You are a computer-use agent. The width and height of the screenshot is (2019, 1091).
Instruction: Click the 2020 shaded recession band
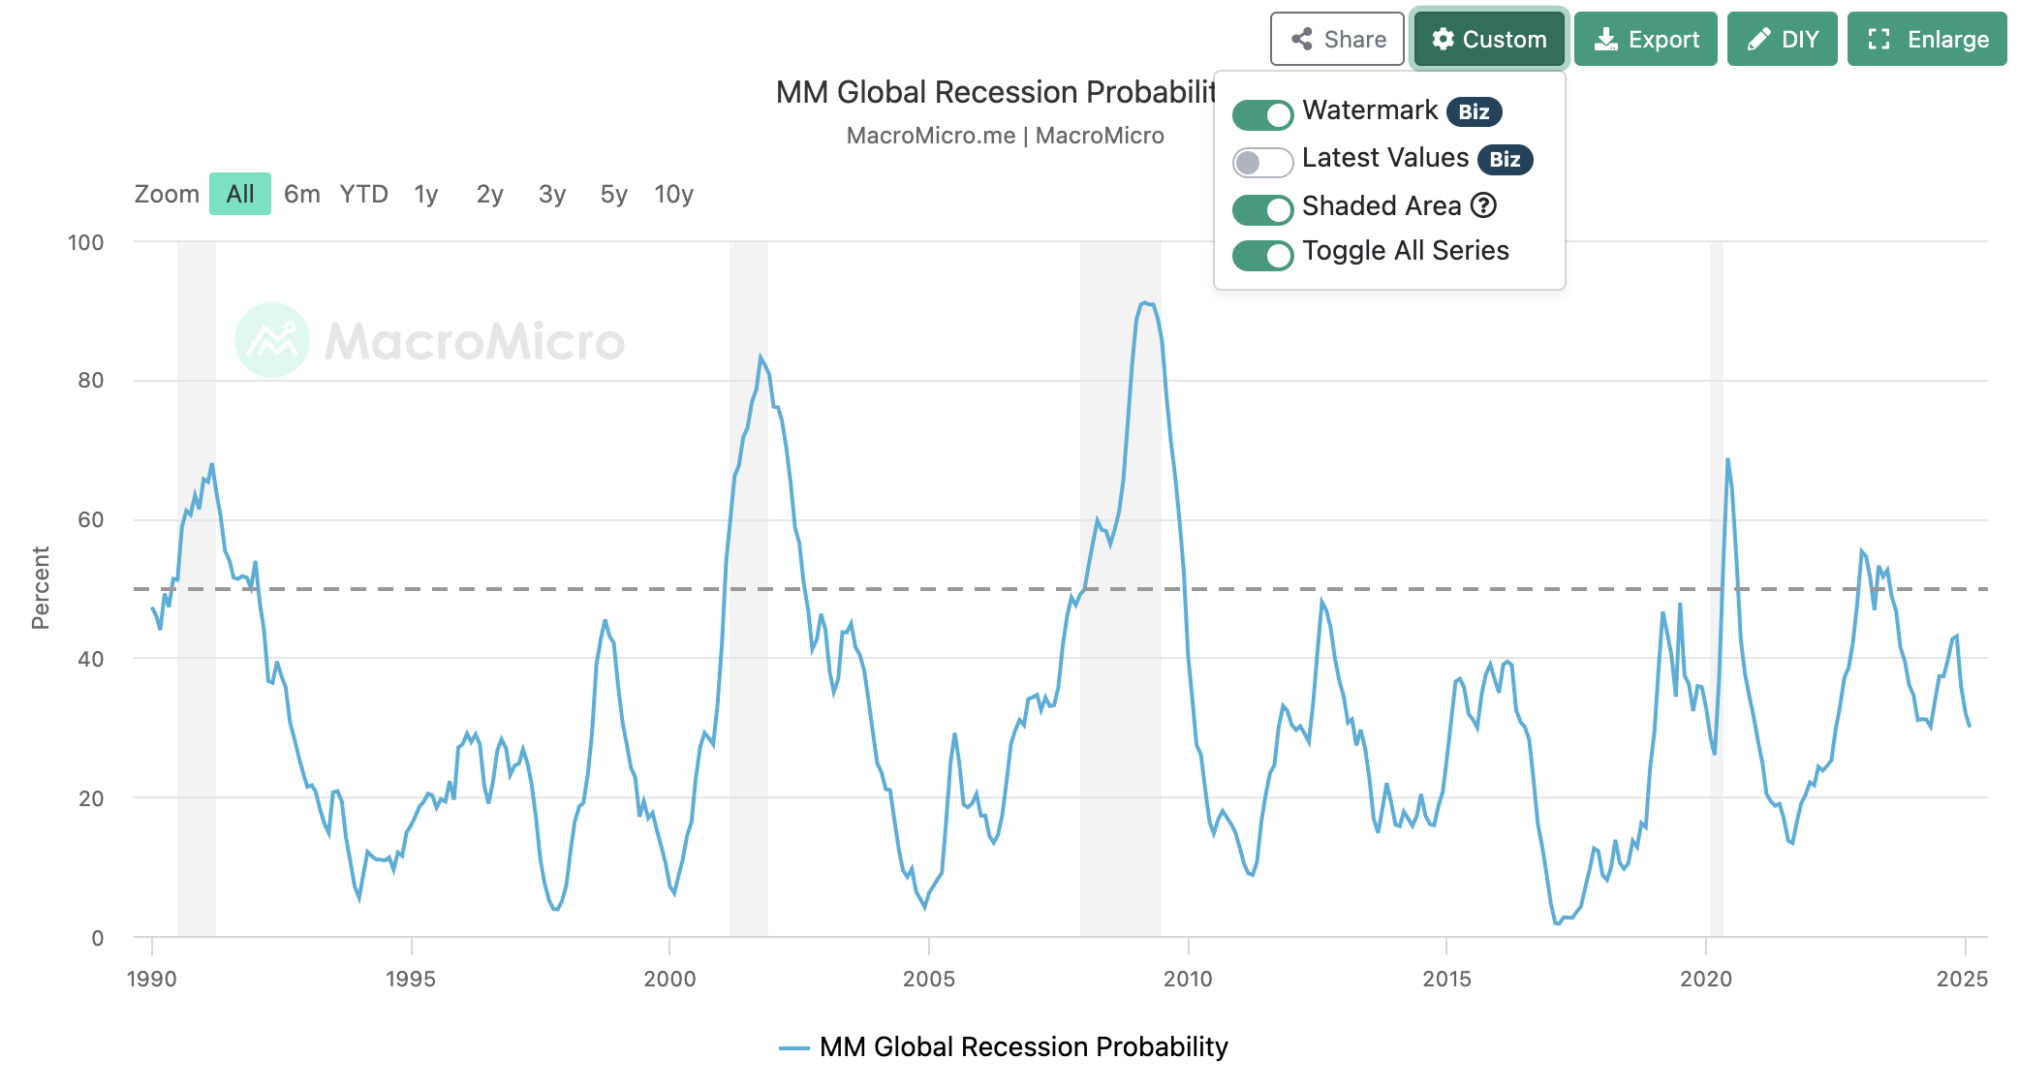click(1716, 588)
